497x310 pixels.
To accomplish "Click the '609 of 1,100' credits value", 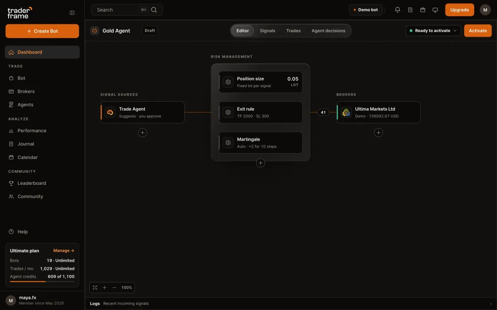I will coord(61,276).
